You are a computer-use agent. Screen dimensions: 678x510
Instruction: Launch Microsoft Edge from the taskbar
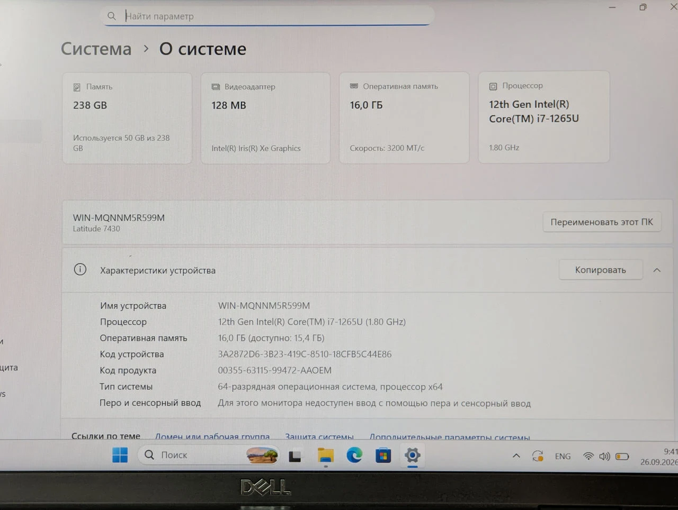[354, 455]
